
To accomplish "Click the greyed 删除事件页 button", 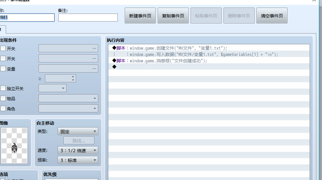I will 239,16.
